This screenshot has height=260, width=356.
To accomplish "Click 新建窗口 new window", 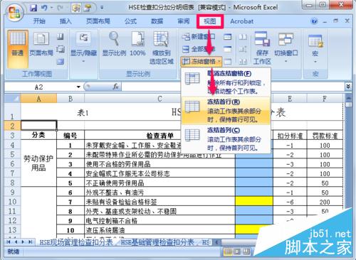I will [x=199, y=37].
